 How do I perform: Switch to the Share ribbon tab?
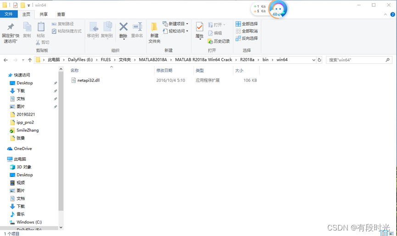pos(44,14)
